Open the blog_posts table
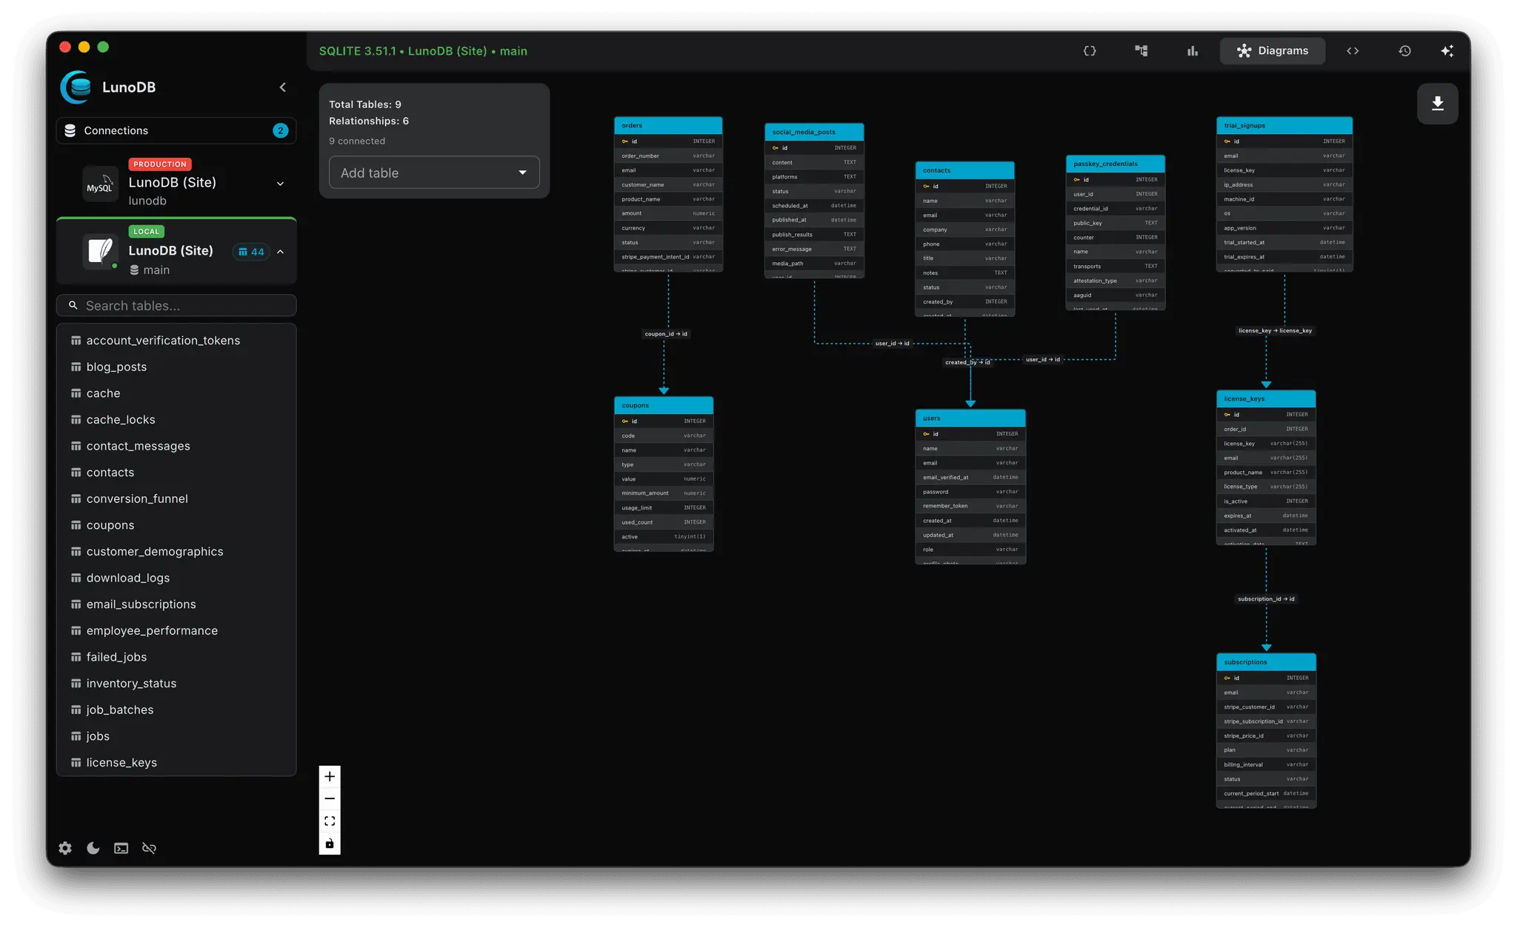1517x928 pixels. point(176,367)
